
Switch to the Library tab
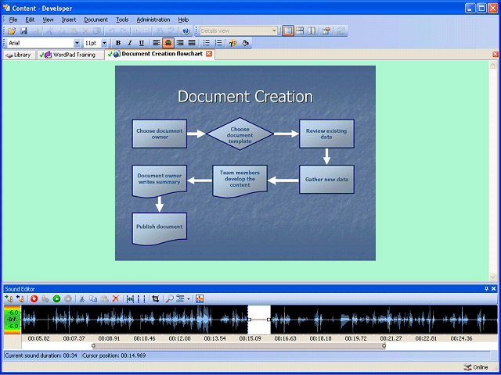(19, 55)
